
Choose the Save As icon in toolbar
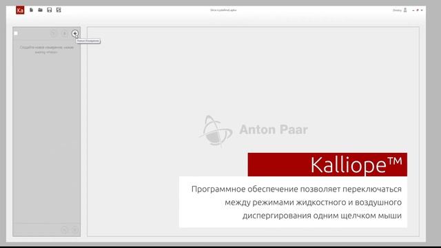[x=59, y=10]
